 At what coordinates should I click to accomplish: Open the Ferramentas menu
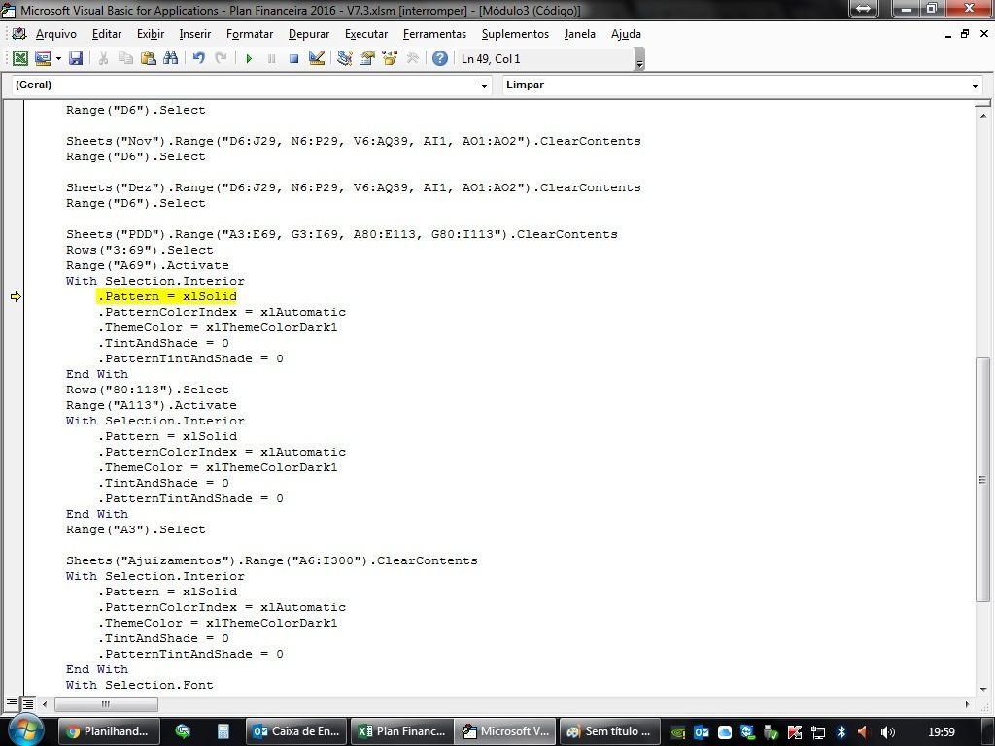[434, 34]
